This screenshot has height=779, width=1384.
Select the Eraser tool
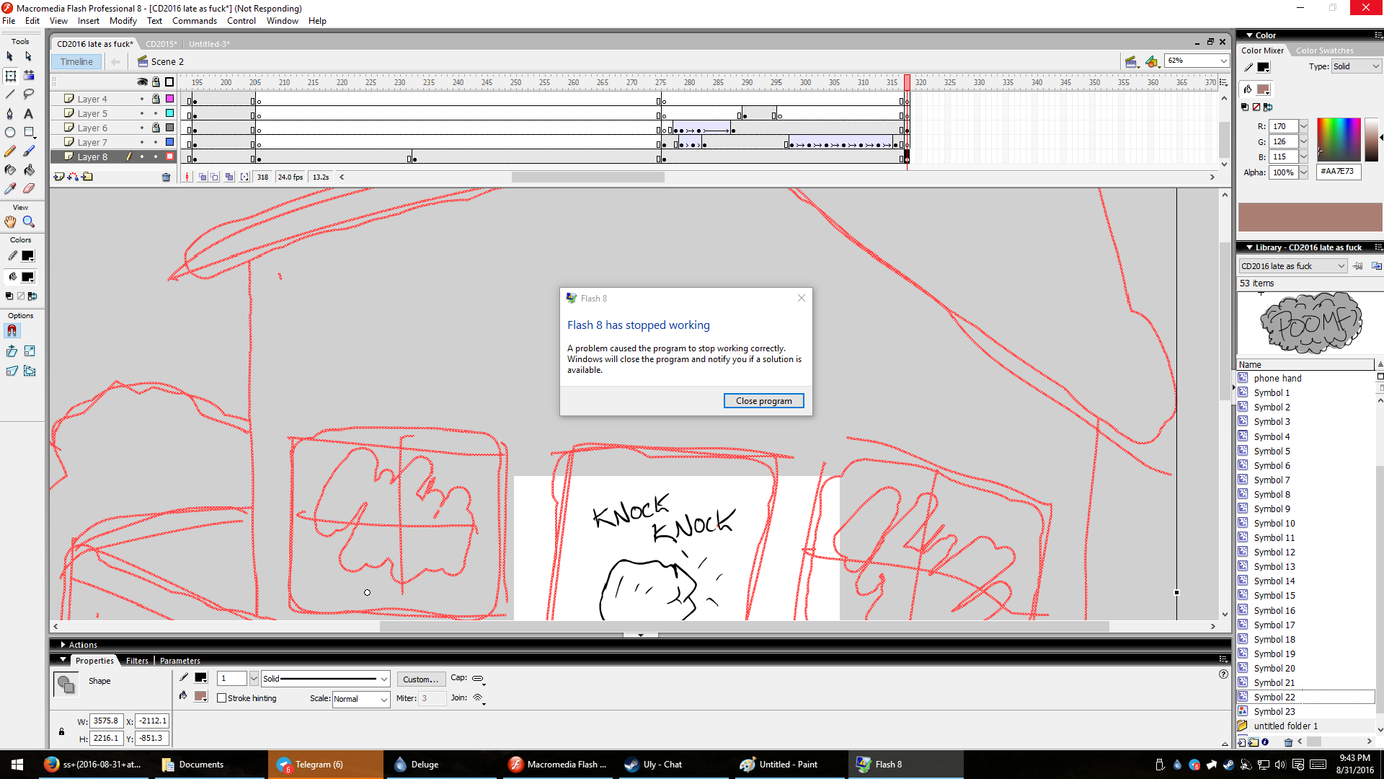click(29, 189)
